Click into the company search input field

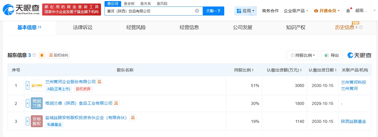point(150,11)
